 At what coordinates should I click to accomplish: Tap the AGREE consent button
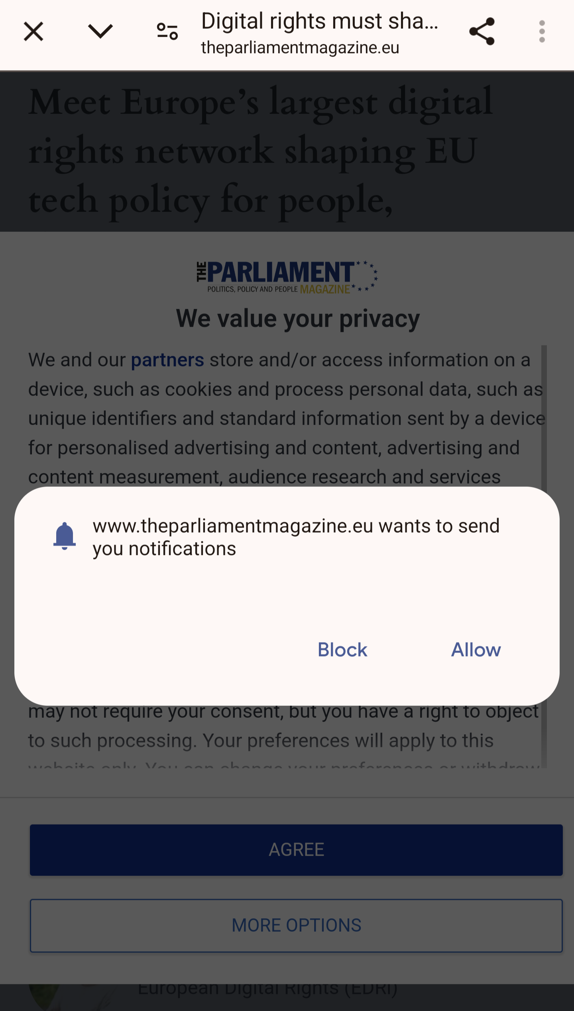[x=296, y=850]
